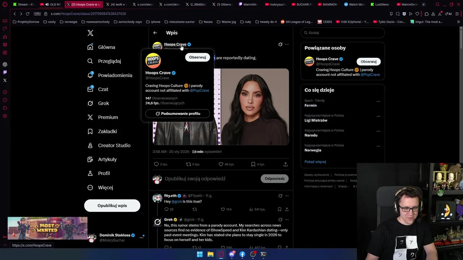The image size is (463, 260).
Task: Open the Facebook taskbar icon
Action: click(x=242, y=254)
